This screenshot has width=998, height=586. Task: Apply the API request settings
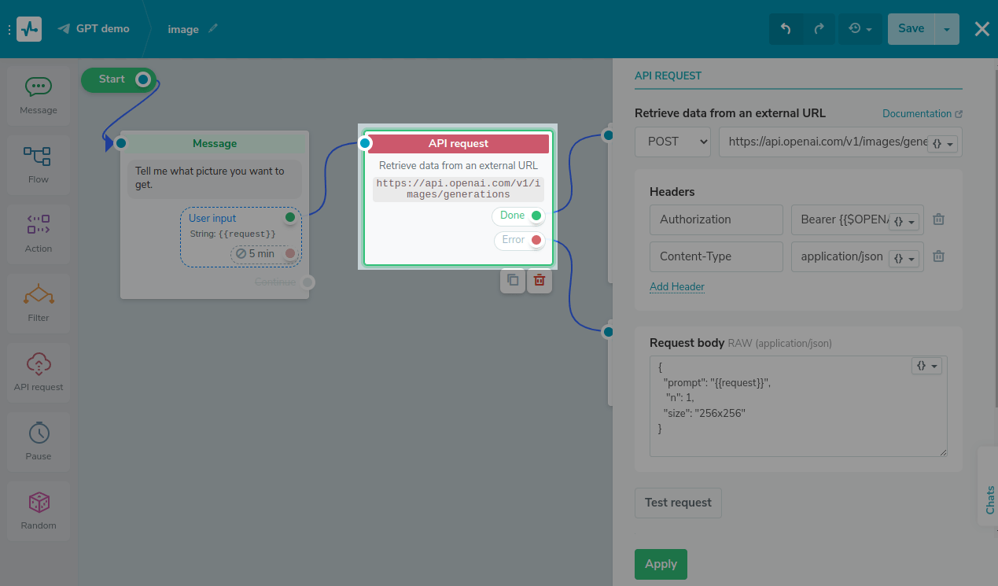pos(661,564)
